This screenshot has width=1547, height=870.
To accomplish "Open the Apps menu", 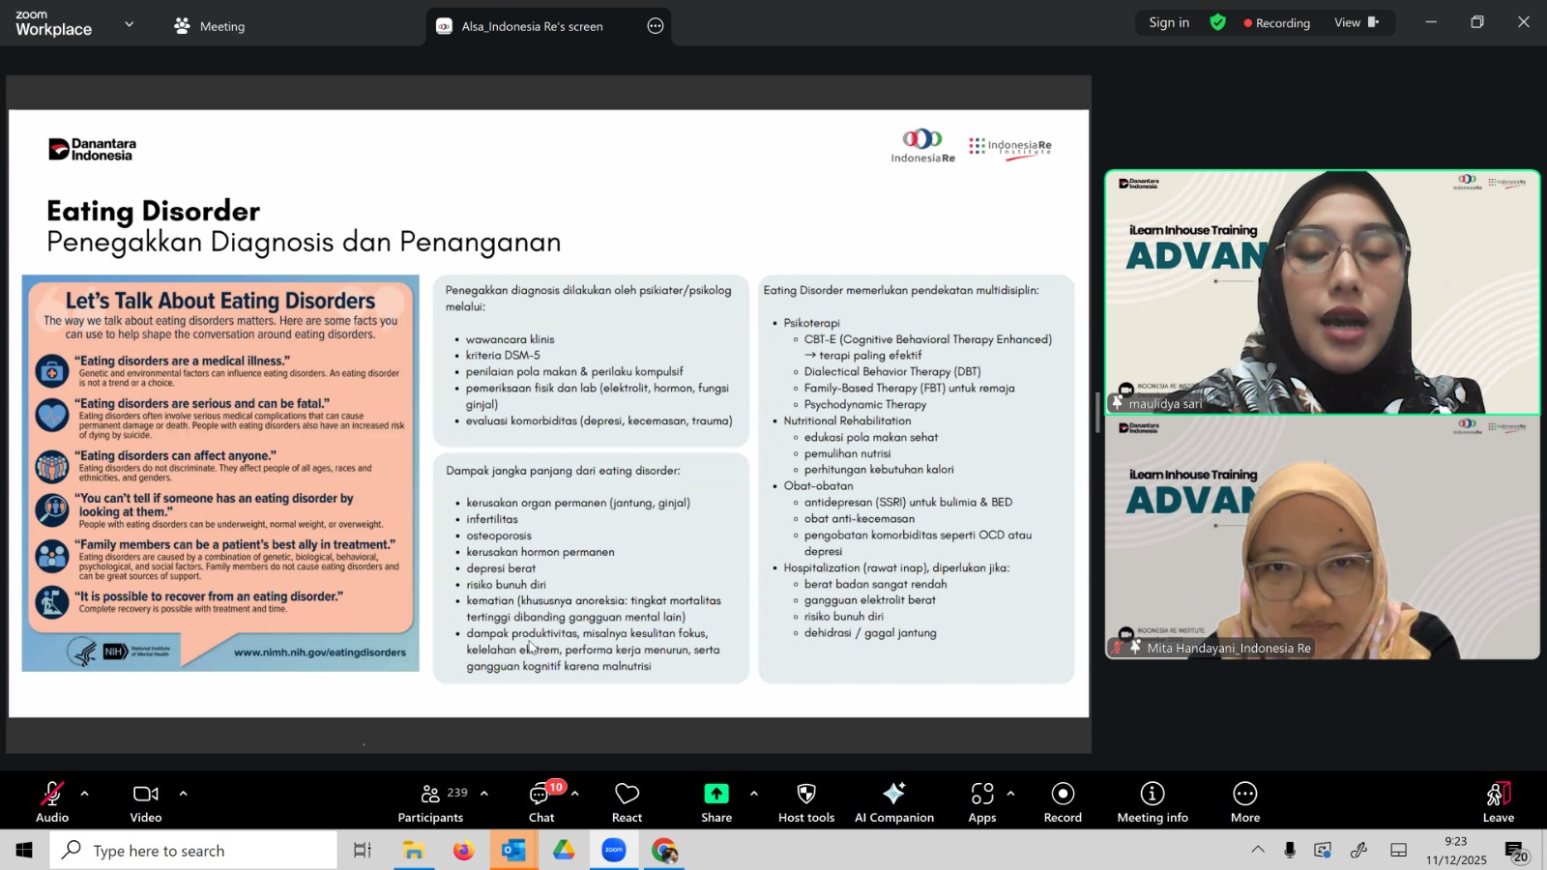I will pos(981,801).
